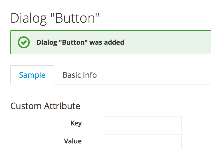
Task: Click the green success checkmark icon
Action: point(24,42)
